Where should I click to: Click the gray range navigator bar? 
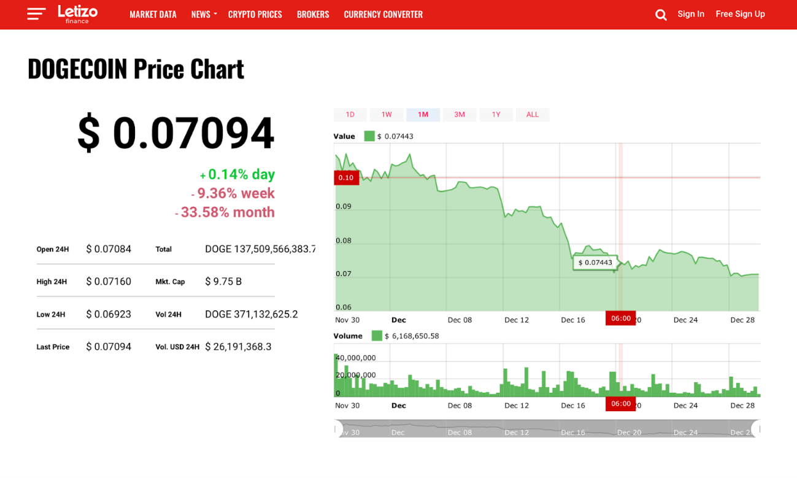pyautogui.click(x=547, y=428)
